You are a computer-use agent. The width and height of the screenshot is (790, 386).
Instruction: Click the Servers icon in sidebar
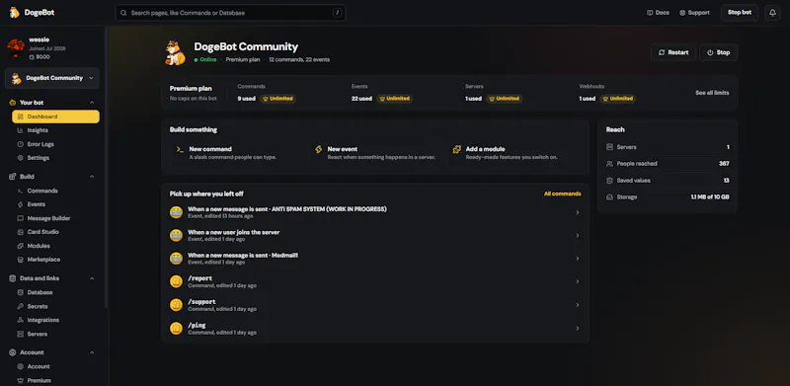[x=20, y=334]
